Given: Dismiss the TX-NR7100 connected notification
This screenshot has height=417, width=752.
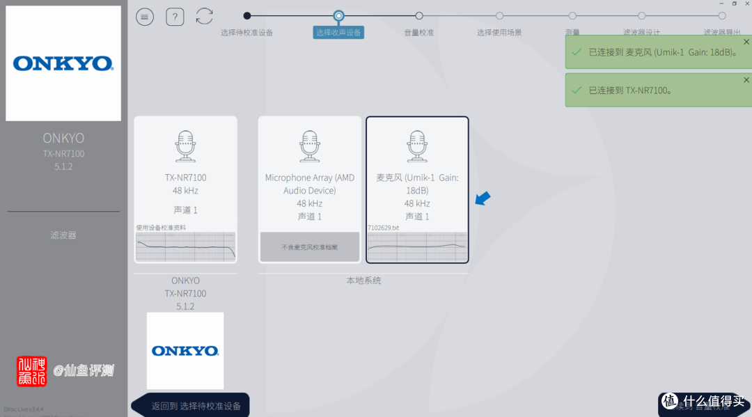Looking at the screenshot, I should (x=746, y=80).
